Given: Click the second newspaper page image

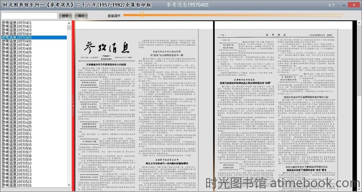Looking at the screenshot, I should coord(283,107).
